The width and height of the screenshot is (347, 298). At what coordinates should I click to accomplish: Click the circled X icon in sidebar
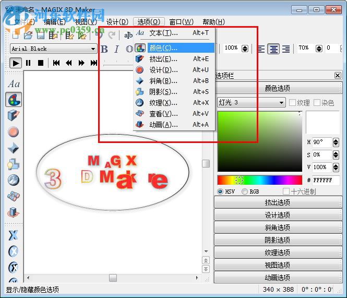point(13,251)
